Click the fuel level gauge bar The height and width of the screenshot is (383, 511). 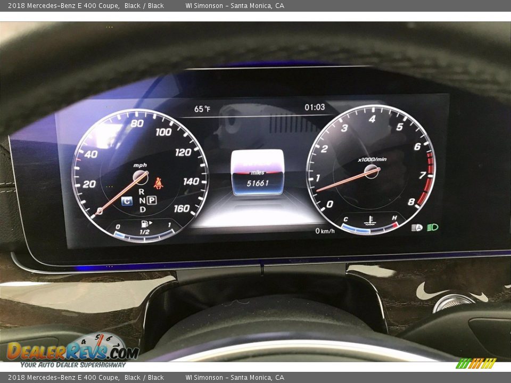click(144, 237)
